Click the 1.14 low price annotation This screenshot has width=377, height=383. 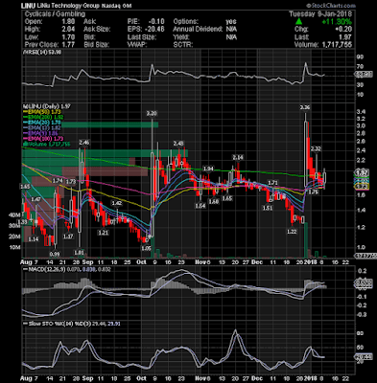coord(34,238)
